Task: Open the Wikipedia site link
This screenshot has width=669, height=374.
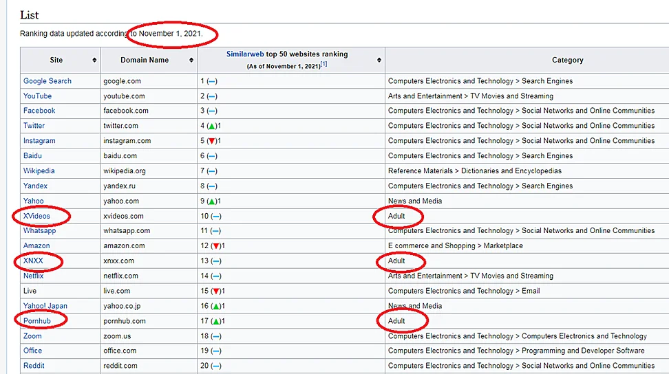Action: [39, 170]
